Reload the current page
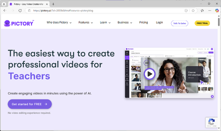 (x=20, y=11)
